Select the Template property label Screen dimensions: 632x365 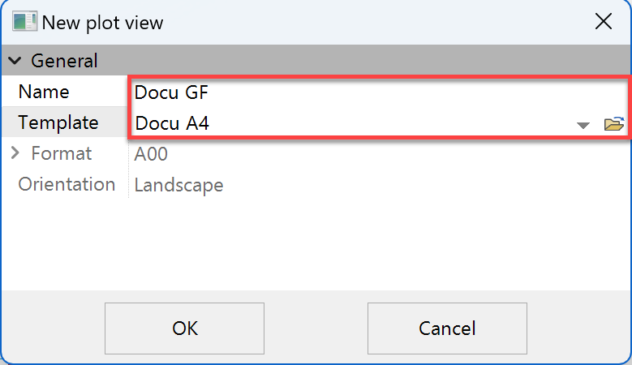(x=58, y=122)
